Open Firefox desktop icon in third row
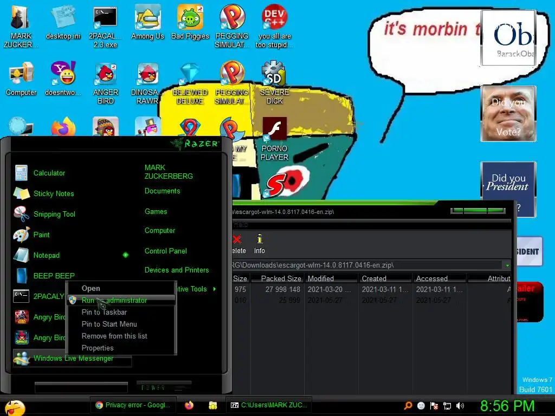 coord(63,127)
